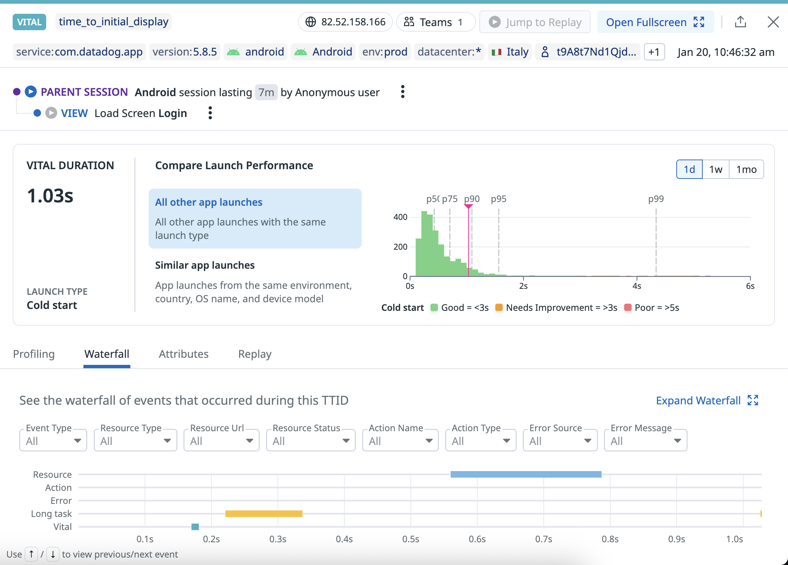This screenshot has width=788, height=565.
Task: Click the Load Screen Login view play icon
Action: click(x=51, y=113)
